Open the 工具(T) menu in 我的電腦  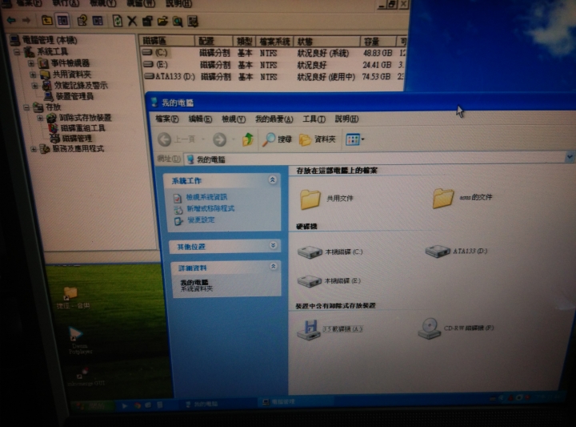[x=314, y=119]
